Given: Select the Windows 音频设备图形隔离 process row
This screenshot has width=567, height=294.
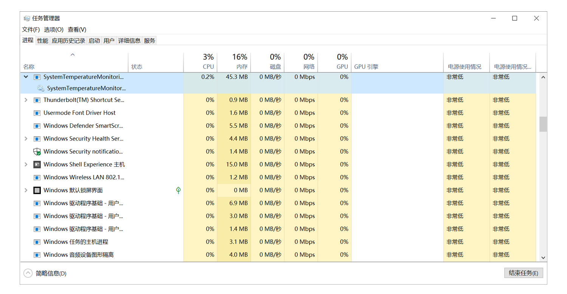Looking at the screenshot, I should click(79, 255).
